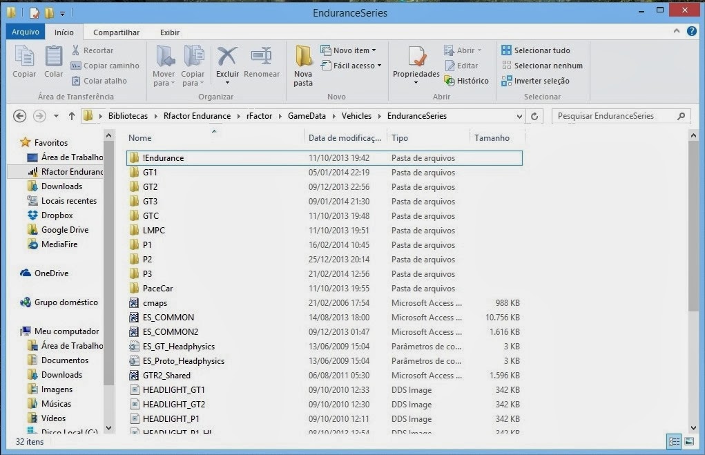Click the Pesquisar EnduranceSeries search box
Viewport: 705px width, 455px height.
click(x=615, y=116)
